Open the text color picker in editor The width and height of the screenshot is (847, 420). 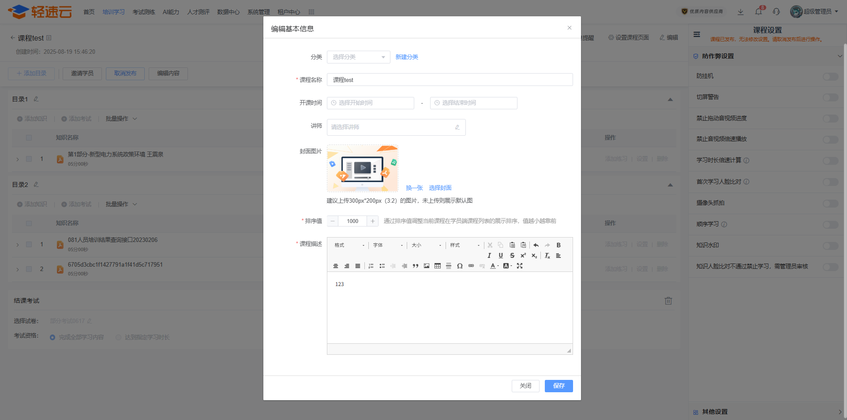494,266
